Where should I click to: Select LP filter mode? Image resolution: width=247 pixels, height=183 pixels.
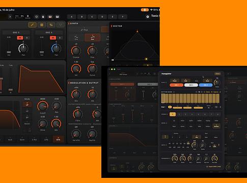(x=27, y=105)
